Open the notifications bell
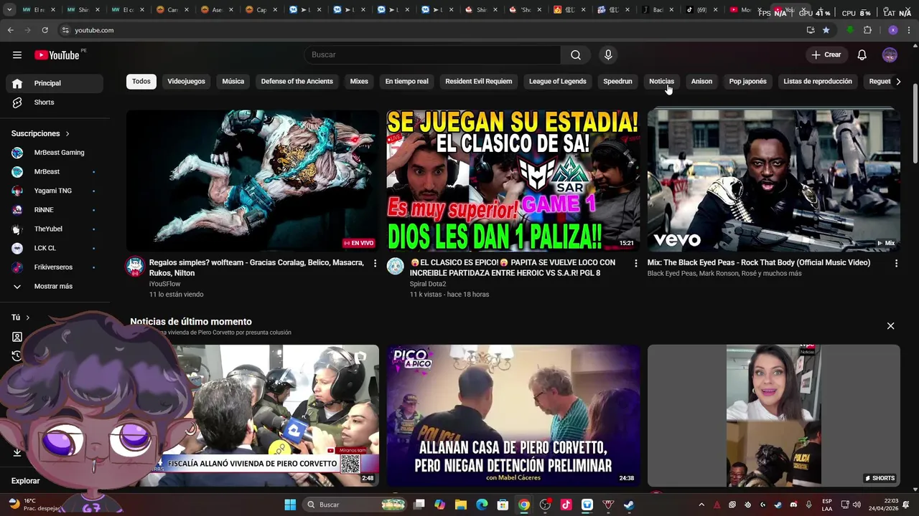The width and height of the screenshot is (919, 516). click(x=862, y=55)
